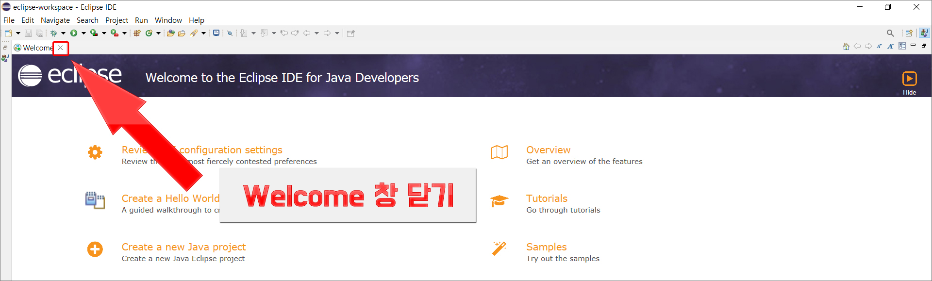This screenshot has width=932, height=281.
Task: Open the Window menu
Action: click(x=168, y=20)
